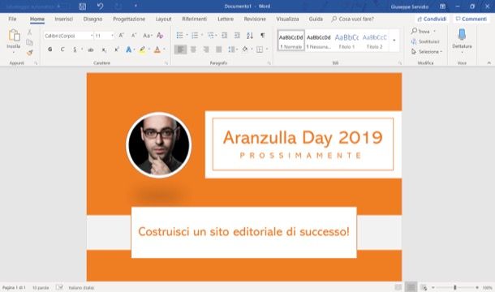
Task: Switch to Inserisci tab
Action: 64,19
